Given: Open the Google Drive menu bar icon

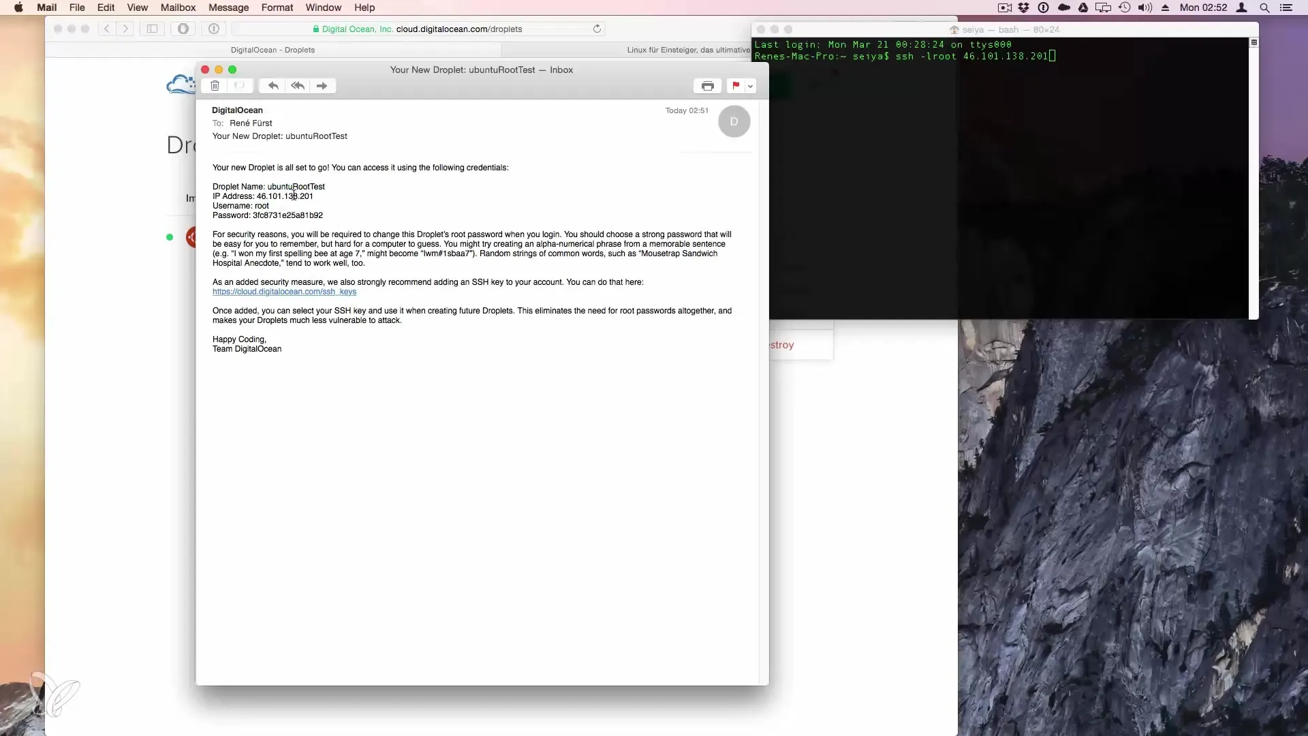Looking at the screenshot, I should click(x=1083, y=7).
